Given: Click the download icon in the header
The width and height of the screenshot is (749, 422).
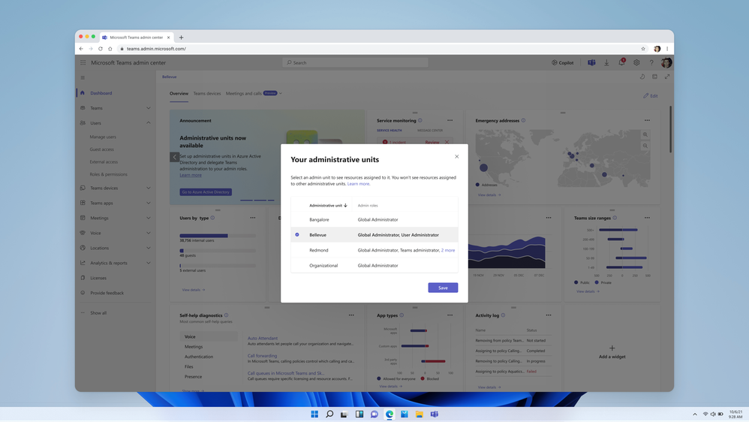Looking at the screenshot, I should [606, 62].
